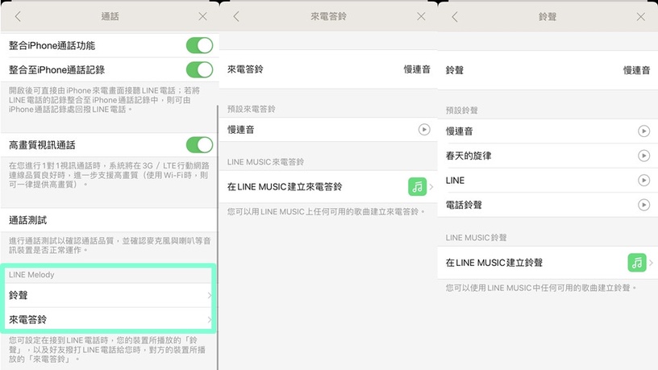Select LINE ringtone
The image size is (658, 370).
(548, 181)
